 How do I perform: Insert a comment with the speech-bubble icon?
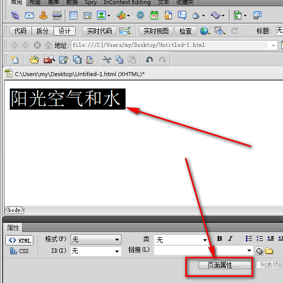click(182, 15)
